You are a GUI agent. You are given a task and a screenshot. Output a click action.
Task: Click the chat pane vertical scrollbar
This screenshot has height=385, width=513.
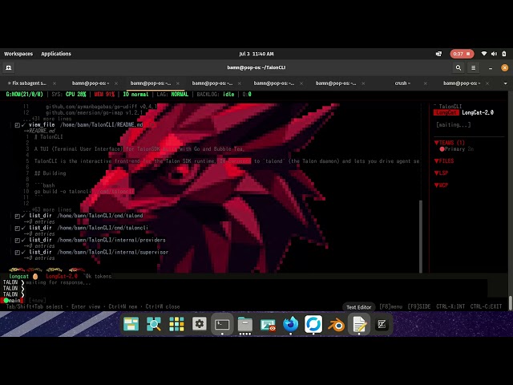click(x=420, y=236)
